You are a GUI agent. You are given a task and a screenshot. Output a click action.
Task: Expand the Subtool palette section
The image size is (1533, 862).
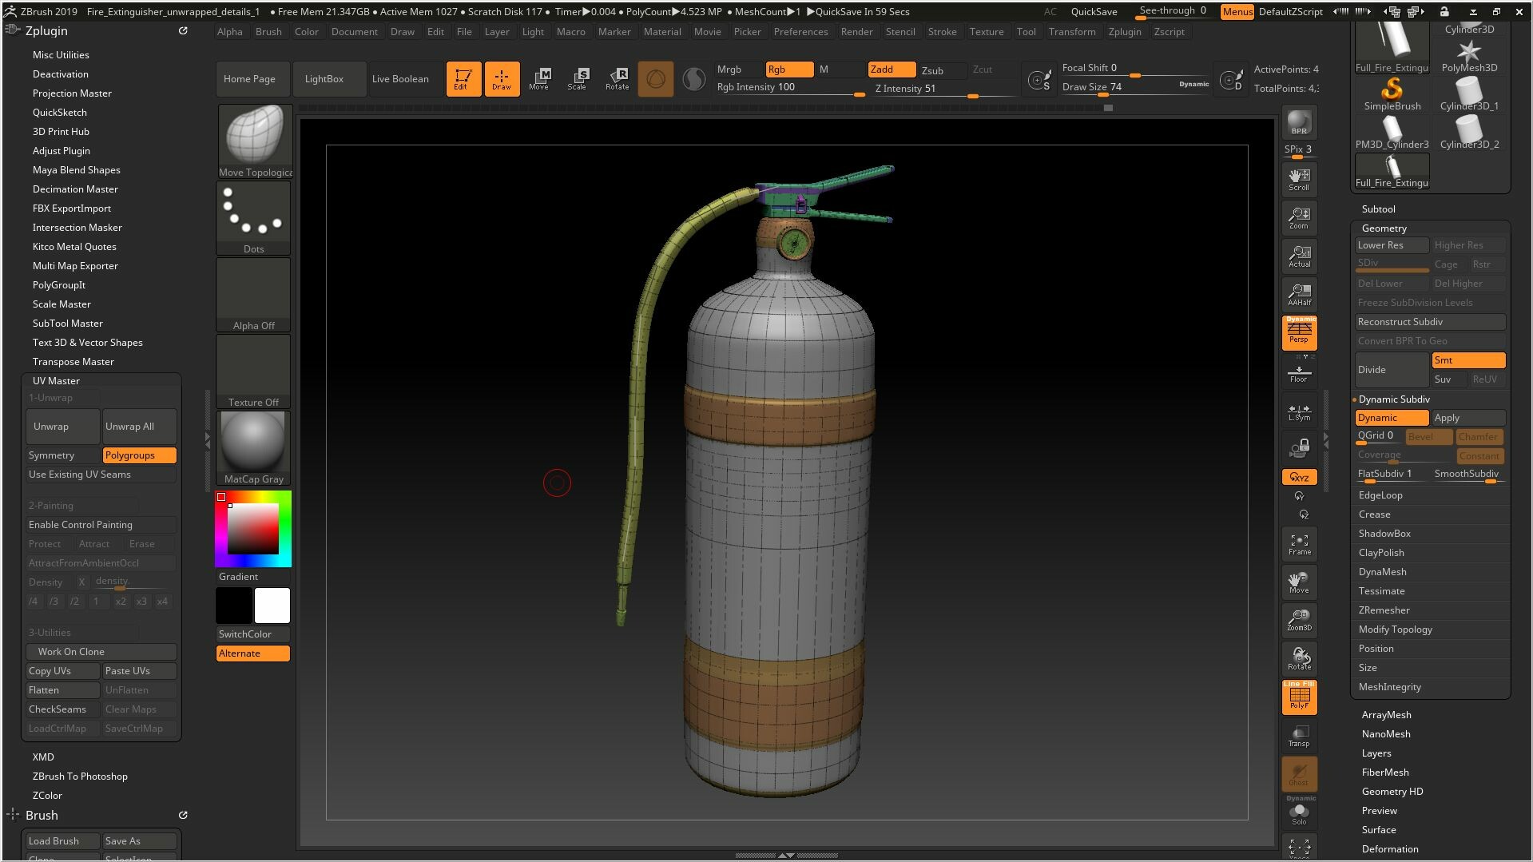[1378, 209]
